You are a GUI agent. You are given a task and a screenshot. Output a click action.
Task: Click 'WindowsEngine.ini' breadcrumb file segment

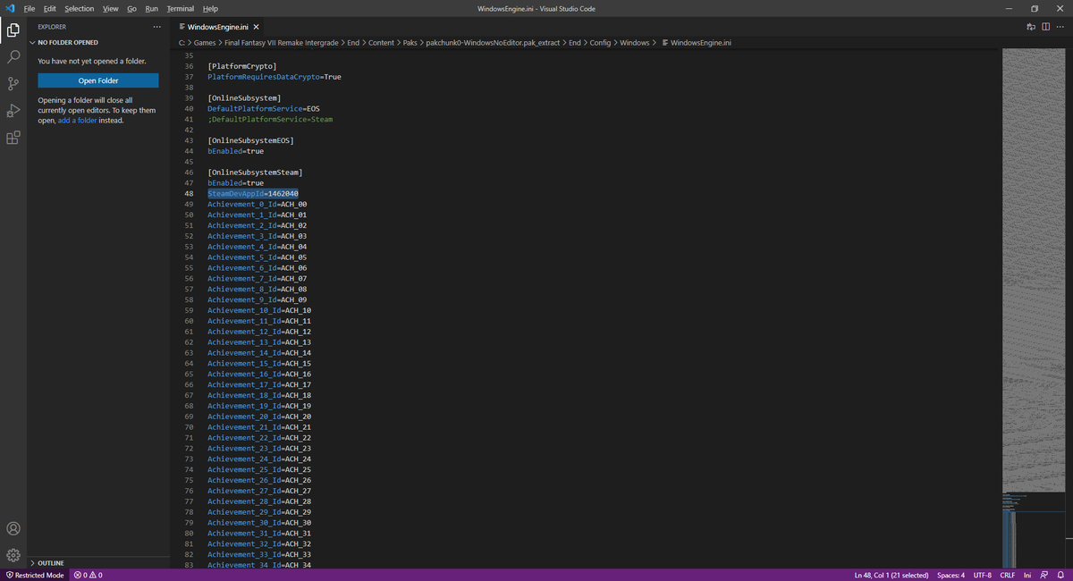[696, 42]
